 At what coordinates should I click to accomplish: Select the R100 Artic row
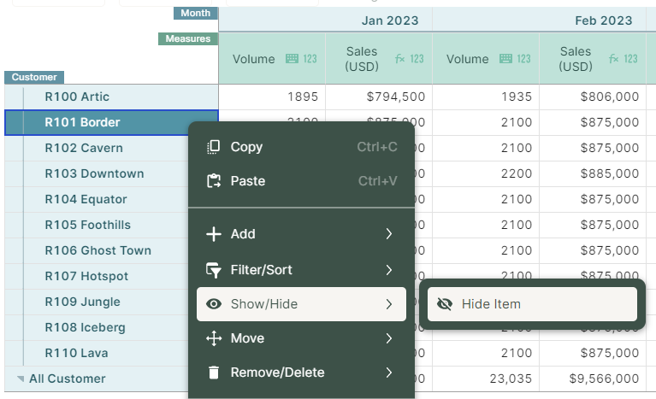point(111,97)
